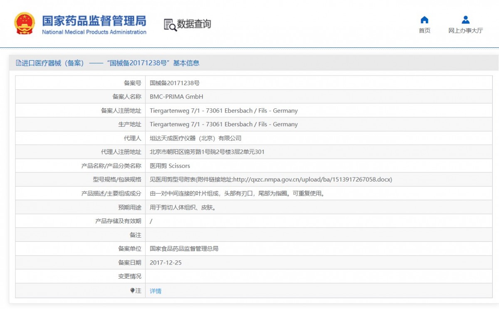Click the 备案单位 row label
The height and width of the screenshot is (309, 499).
pos(130,249)
